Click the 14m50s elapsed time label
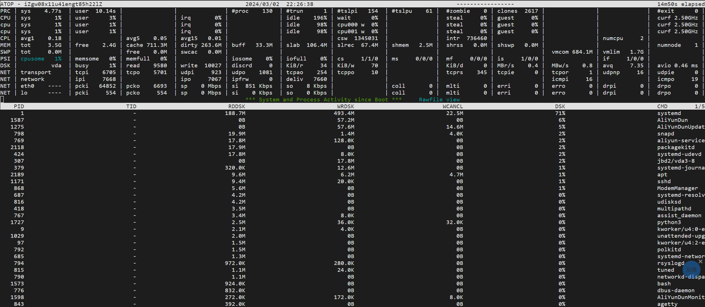The width and height of the screenshot is (705, 307). (681, 4)
